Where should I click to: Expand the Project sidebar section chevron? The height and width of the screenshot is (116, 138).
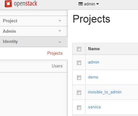coord(60,21)
